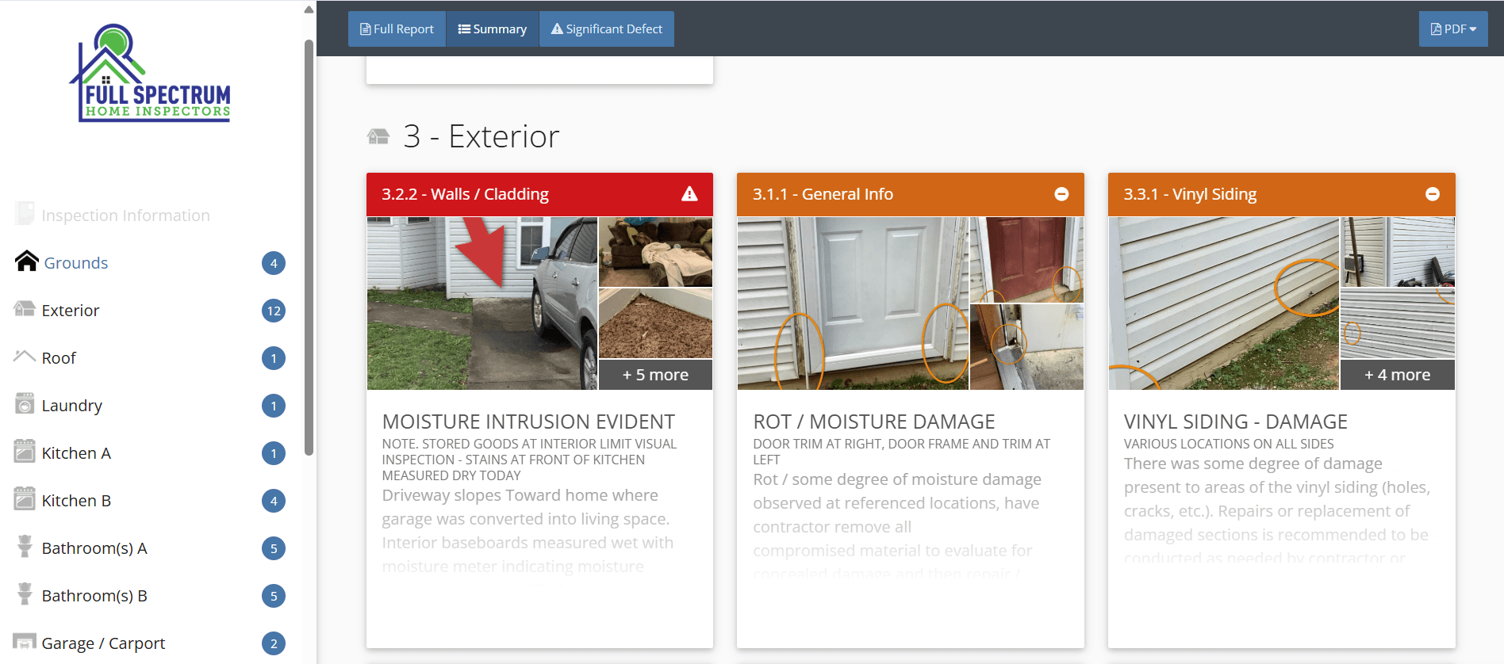Image resolution: width=1504 pixels, height=664 pixels.
Task: Open the Laundry section
Action: 71,406
